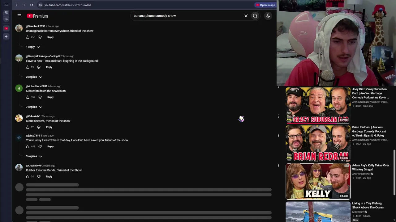Like the comment by @jahse7814
Screen dimensions: 396x222
[x=28, y=146]
